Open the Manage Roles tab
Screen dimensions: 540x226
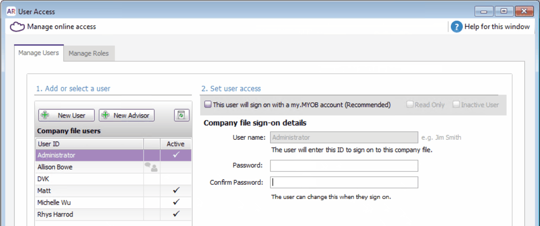pos(89,54)
